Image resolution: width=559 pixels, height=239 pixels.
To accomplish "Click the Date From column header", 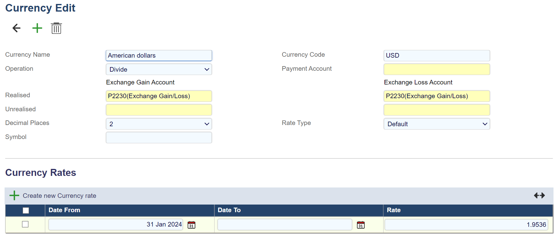I will tap(64, 210).
